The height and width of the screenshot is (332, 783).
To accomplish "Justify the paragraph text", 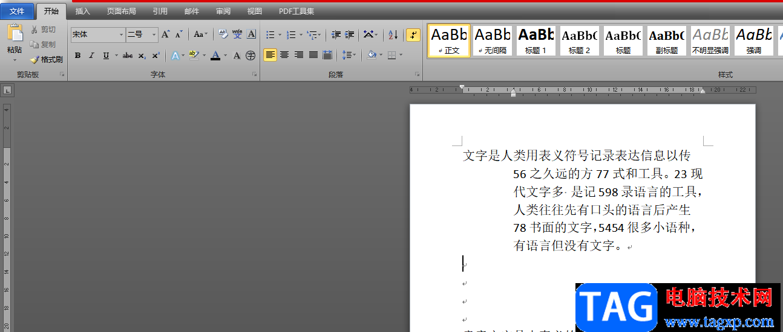I will [313, 55].
